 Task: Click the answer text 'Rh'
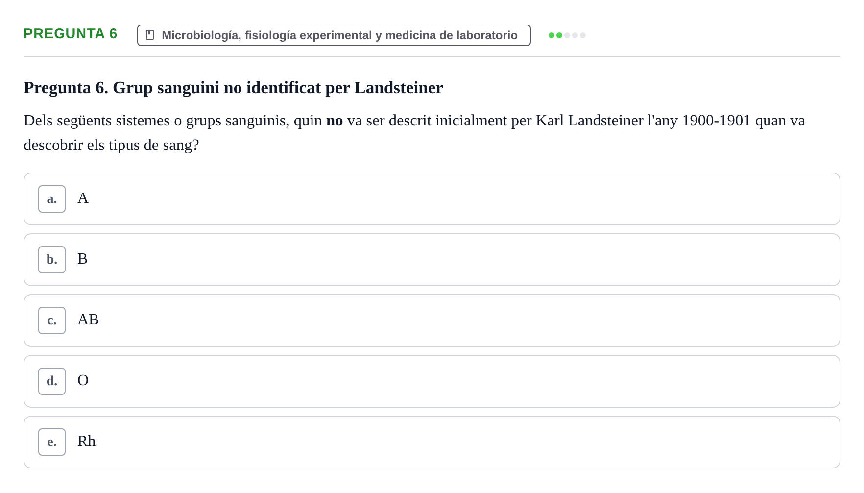point(87,441)
